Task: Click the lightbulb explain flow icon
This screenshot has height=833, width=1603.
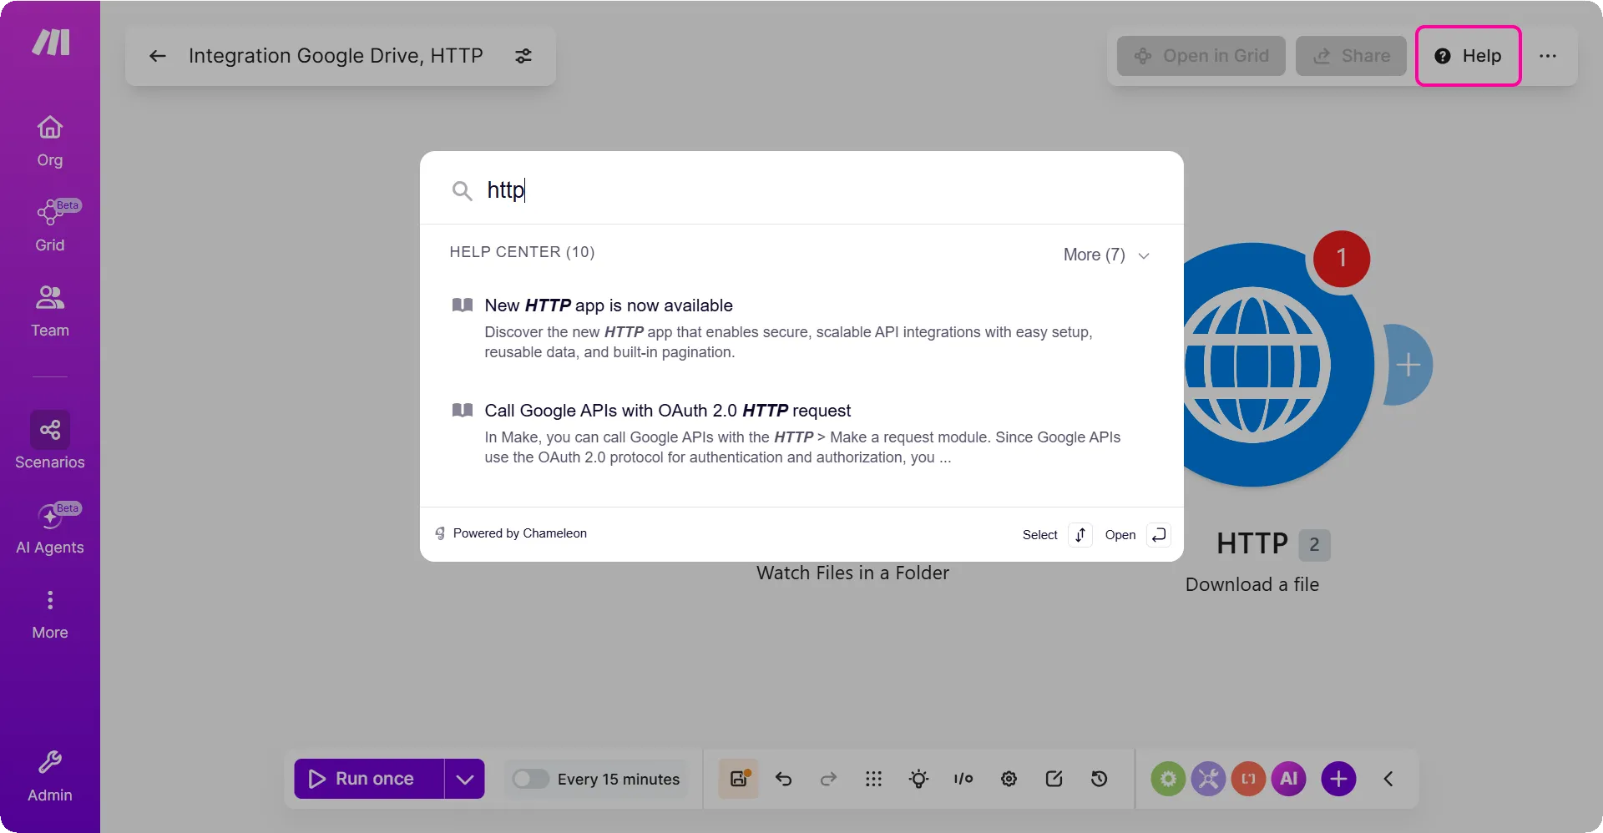Action: tap(918, 779)
